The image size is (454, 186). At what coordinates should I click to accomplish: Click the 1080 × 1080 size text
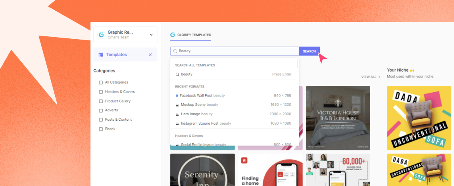[281, 123]
